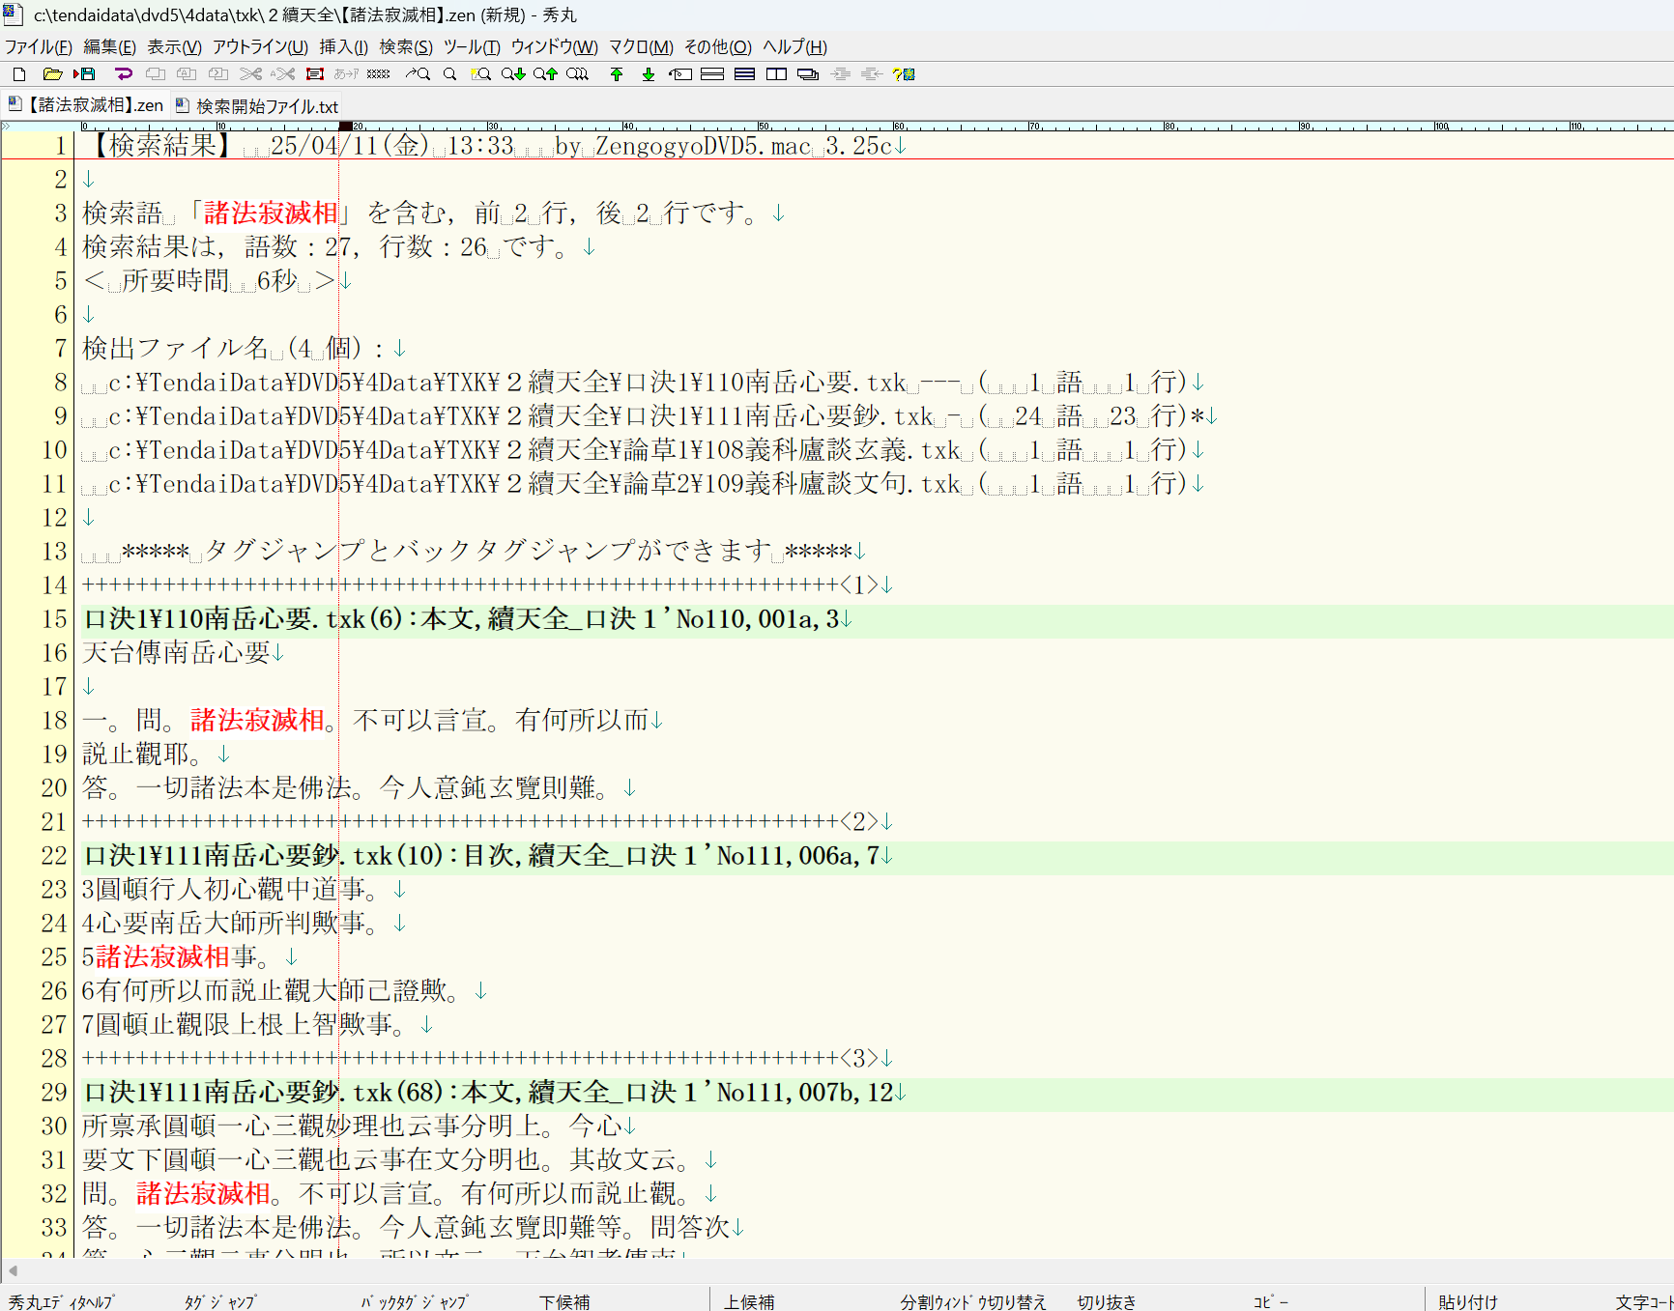1674x1311 pixels.
Task: Click the purple Undo arrow icon
Action: click(x=123, y=74)
